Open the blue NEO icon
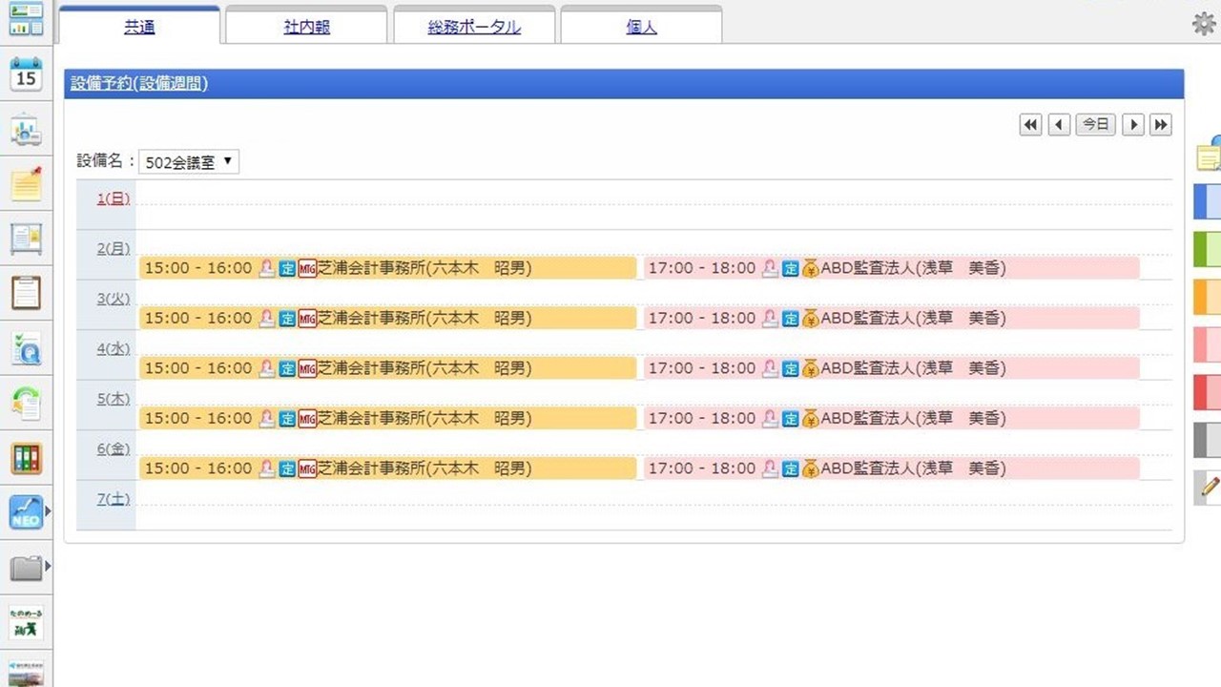This screenshot has width=1221, height=687. click(26, 512)
